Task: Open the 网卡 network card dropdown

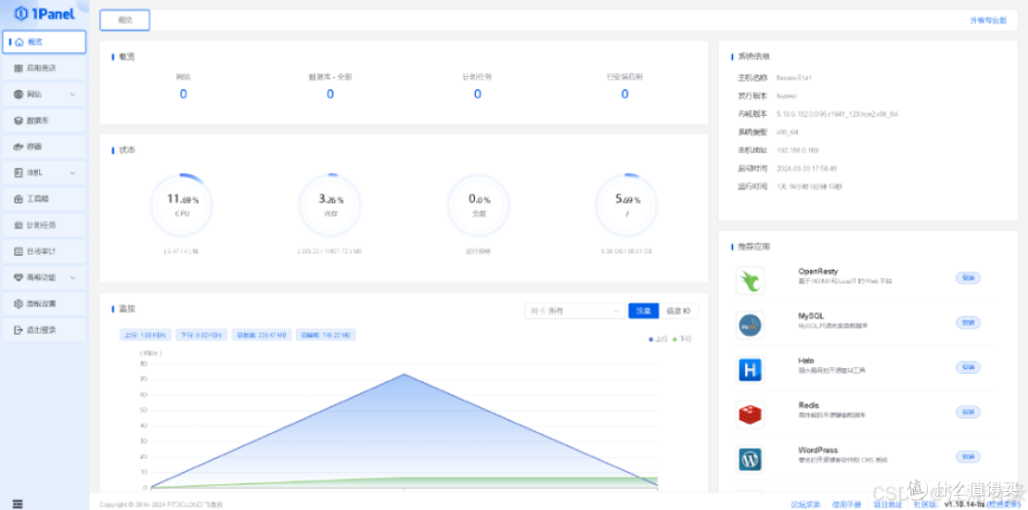Action: tap(574, 311)
